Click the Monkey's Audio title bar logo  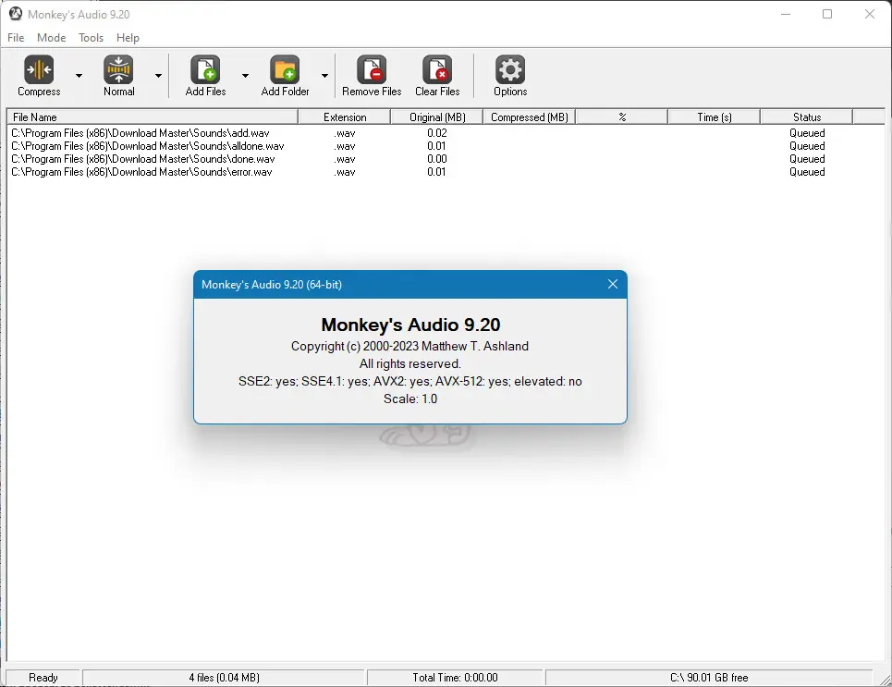[16, 14]
